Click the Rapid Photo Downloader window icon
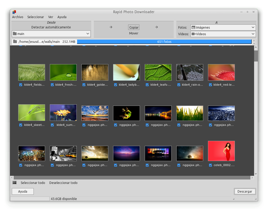Image resolution: width=267 pixels, height=211 pixels. point(14,12)
